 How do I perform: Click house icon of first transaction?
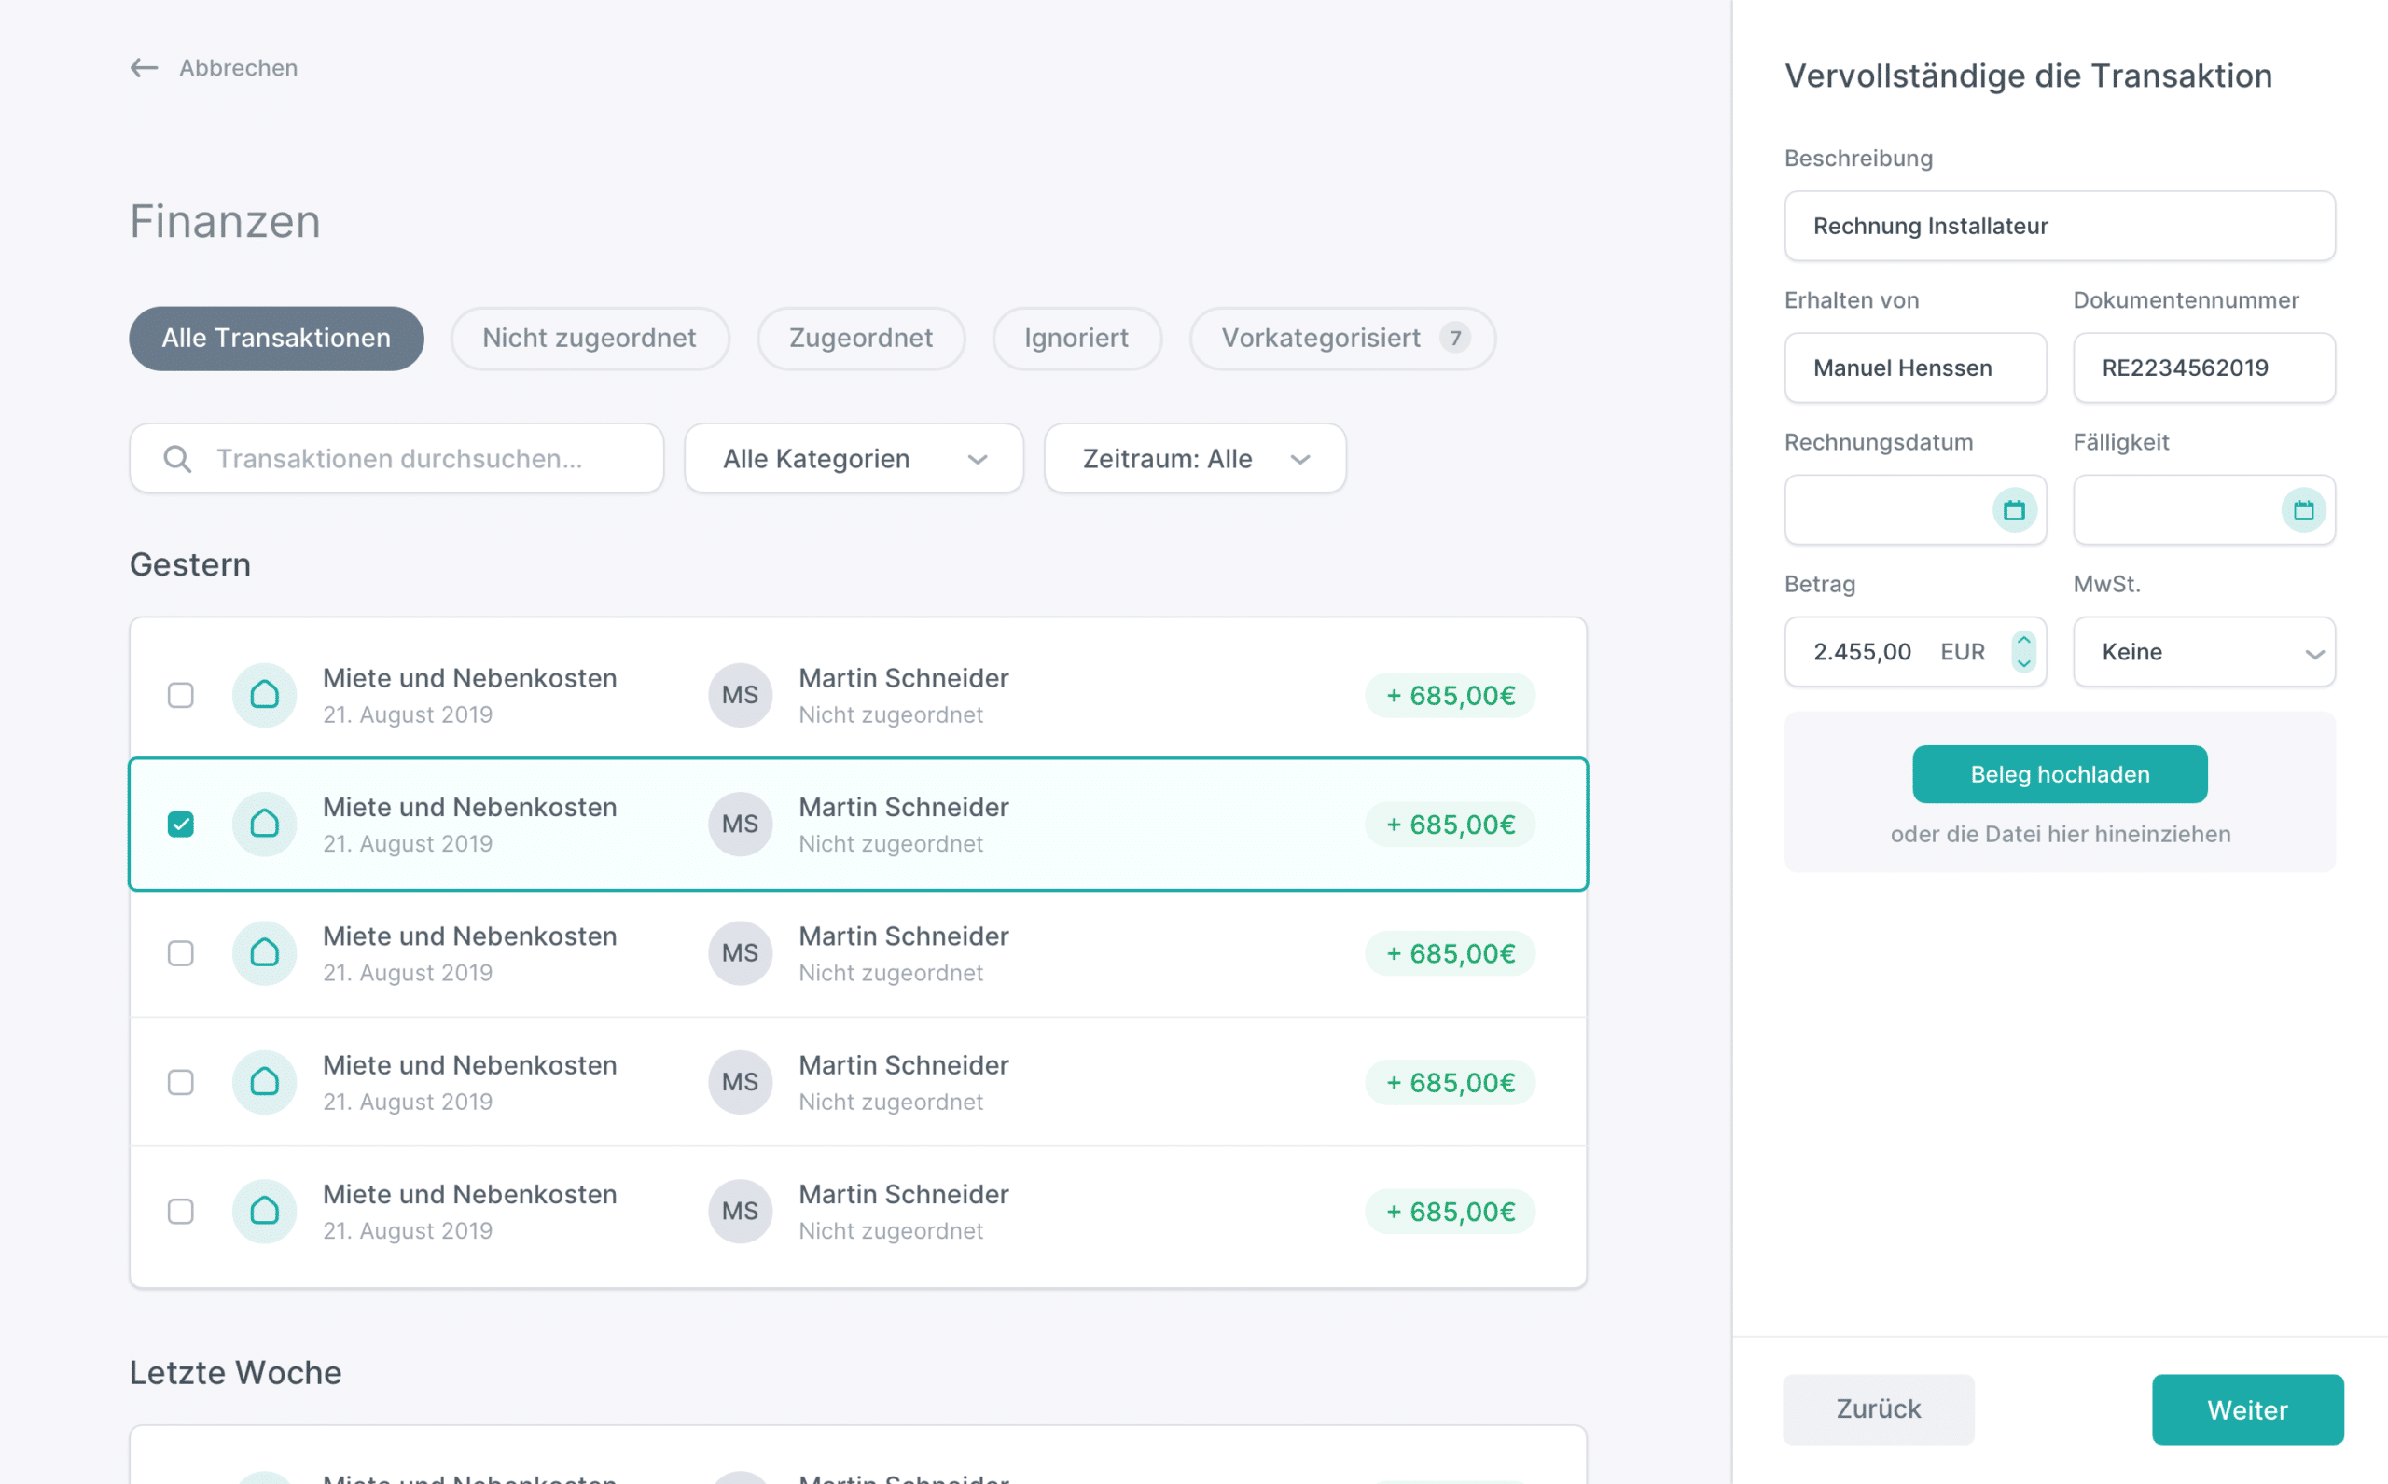click(264, 695)
